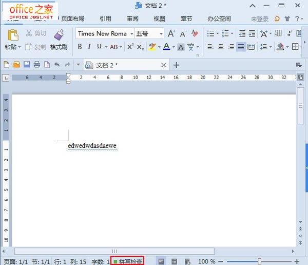Image resolution: width=308 pixels, height=265 pixels.
Task: Open line spacing icon
Action: tap(264, 47)
